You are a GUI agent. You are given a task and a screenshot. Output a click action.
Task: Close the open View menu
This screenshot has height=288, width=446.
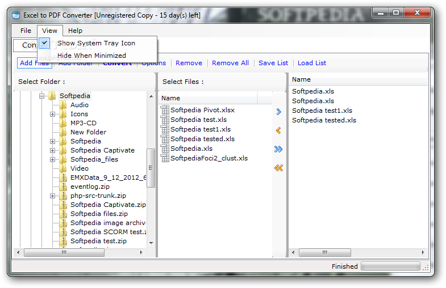tap(49, 31)
